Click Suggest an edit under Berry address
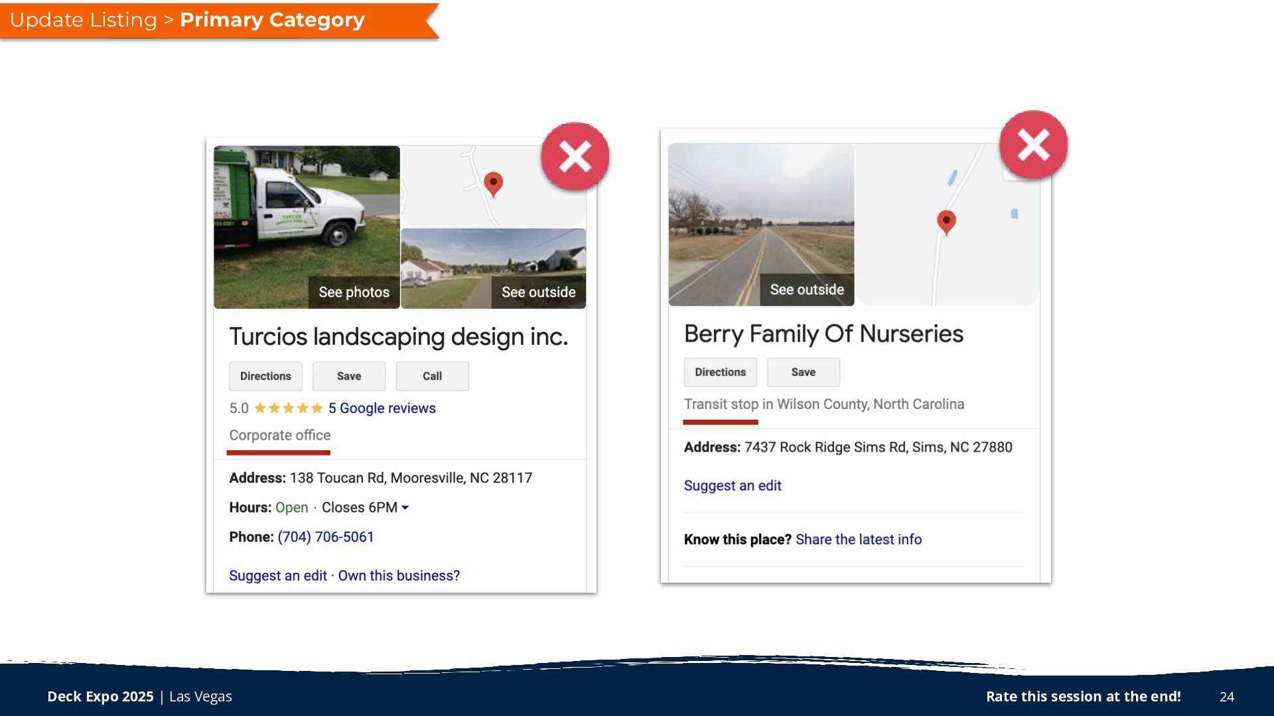This screenshot has width=1274, height=716. pos(732,485)
